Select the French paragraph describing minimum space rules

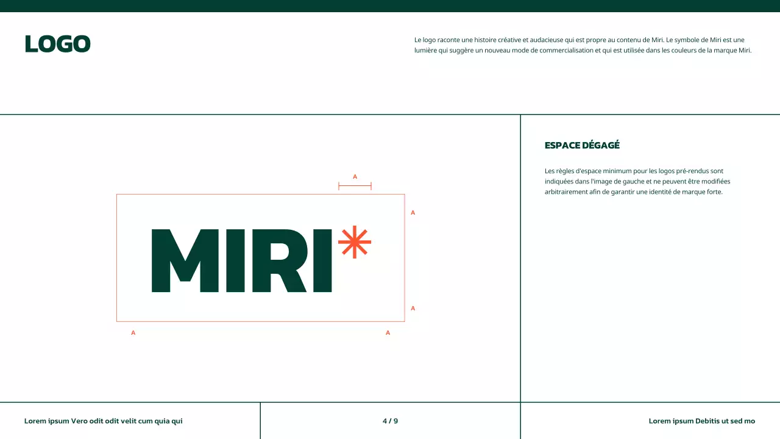[637, 181]
